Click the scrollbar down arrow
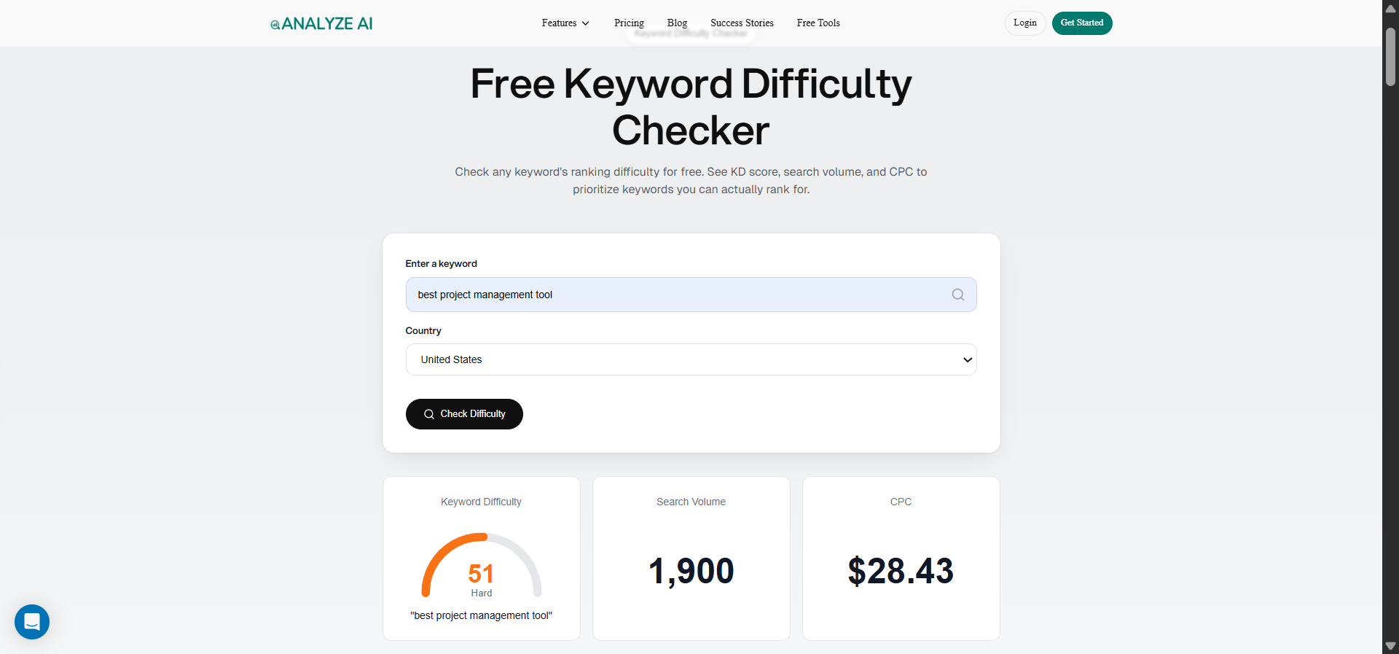This screenshot has height=654, width=1399. (1390, 646)
